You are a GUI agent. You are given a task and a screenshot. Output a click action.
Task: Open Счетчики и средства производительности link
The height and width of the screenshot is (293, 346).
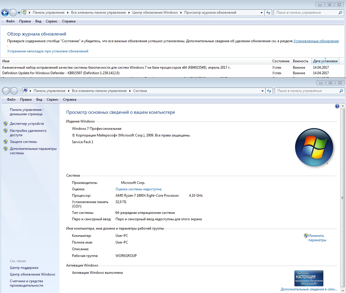26,283
